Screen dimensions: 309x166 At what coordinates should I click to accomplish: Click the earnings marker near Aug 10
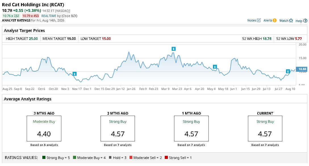(x=288, y=72)
